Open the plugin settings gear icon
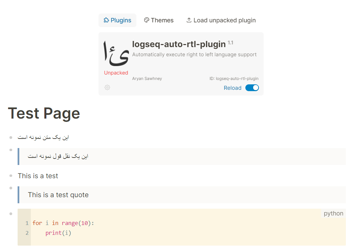This screenshot has height=249, width=354. [x=107, y=87]
